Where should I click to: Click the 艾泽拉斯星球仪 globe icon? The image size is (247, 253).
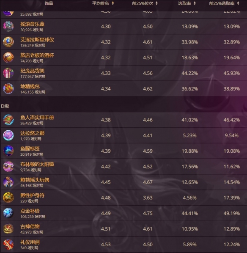click(8, 42)
